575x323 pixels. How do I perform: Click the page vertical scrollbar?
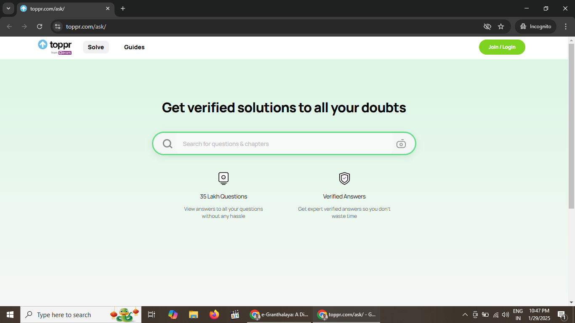571,126
